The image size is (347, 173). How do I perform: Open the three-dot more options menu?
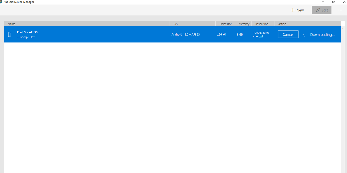point(340,10)
